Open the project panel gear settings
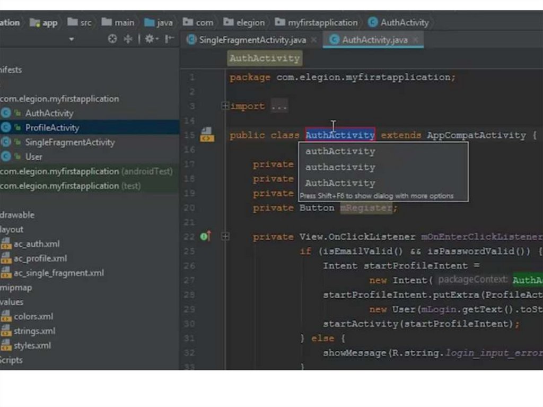The image size is (543, 407). pyautogui.click(x=151, y=39)
